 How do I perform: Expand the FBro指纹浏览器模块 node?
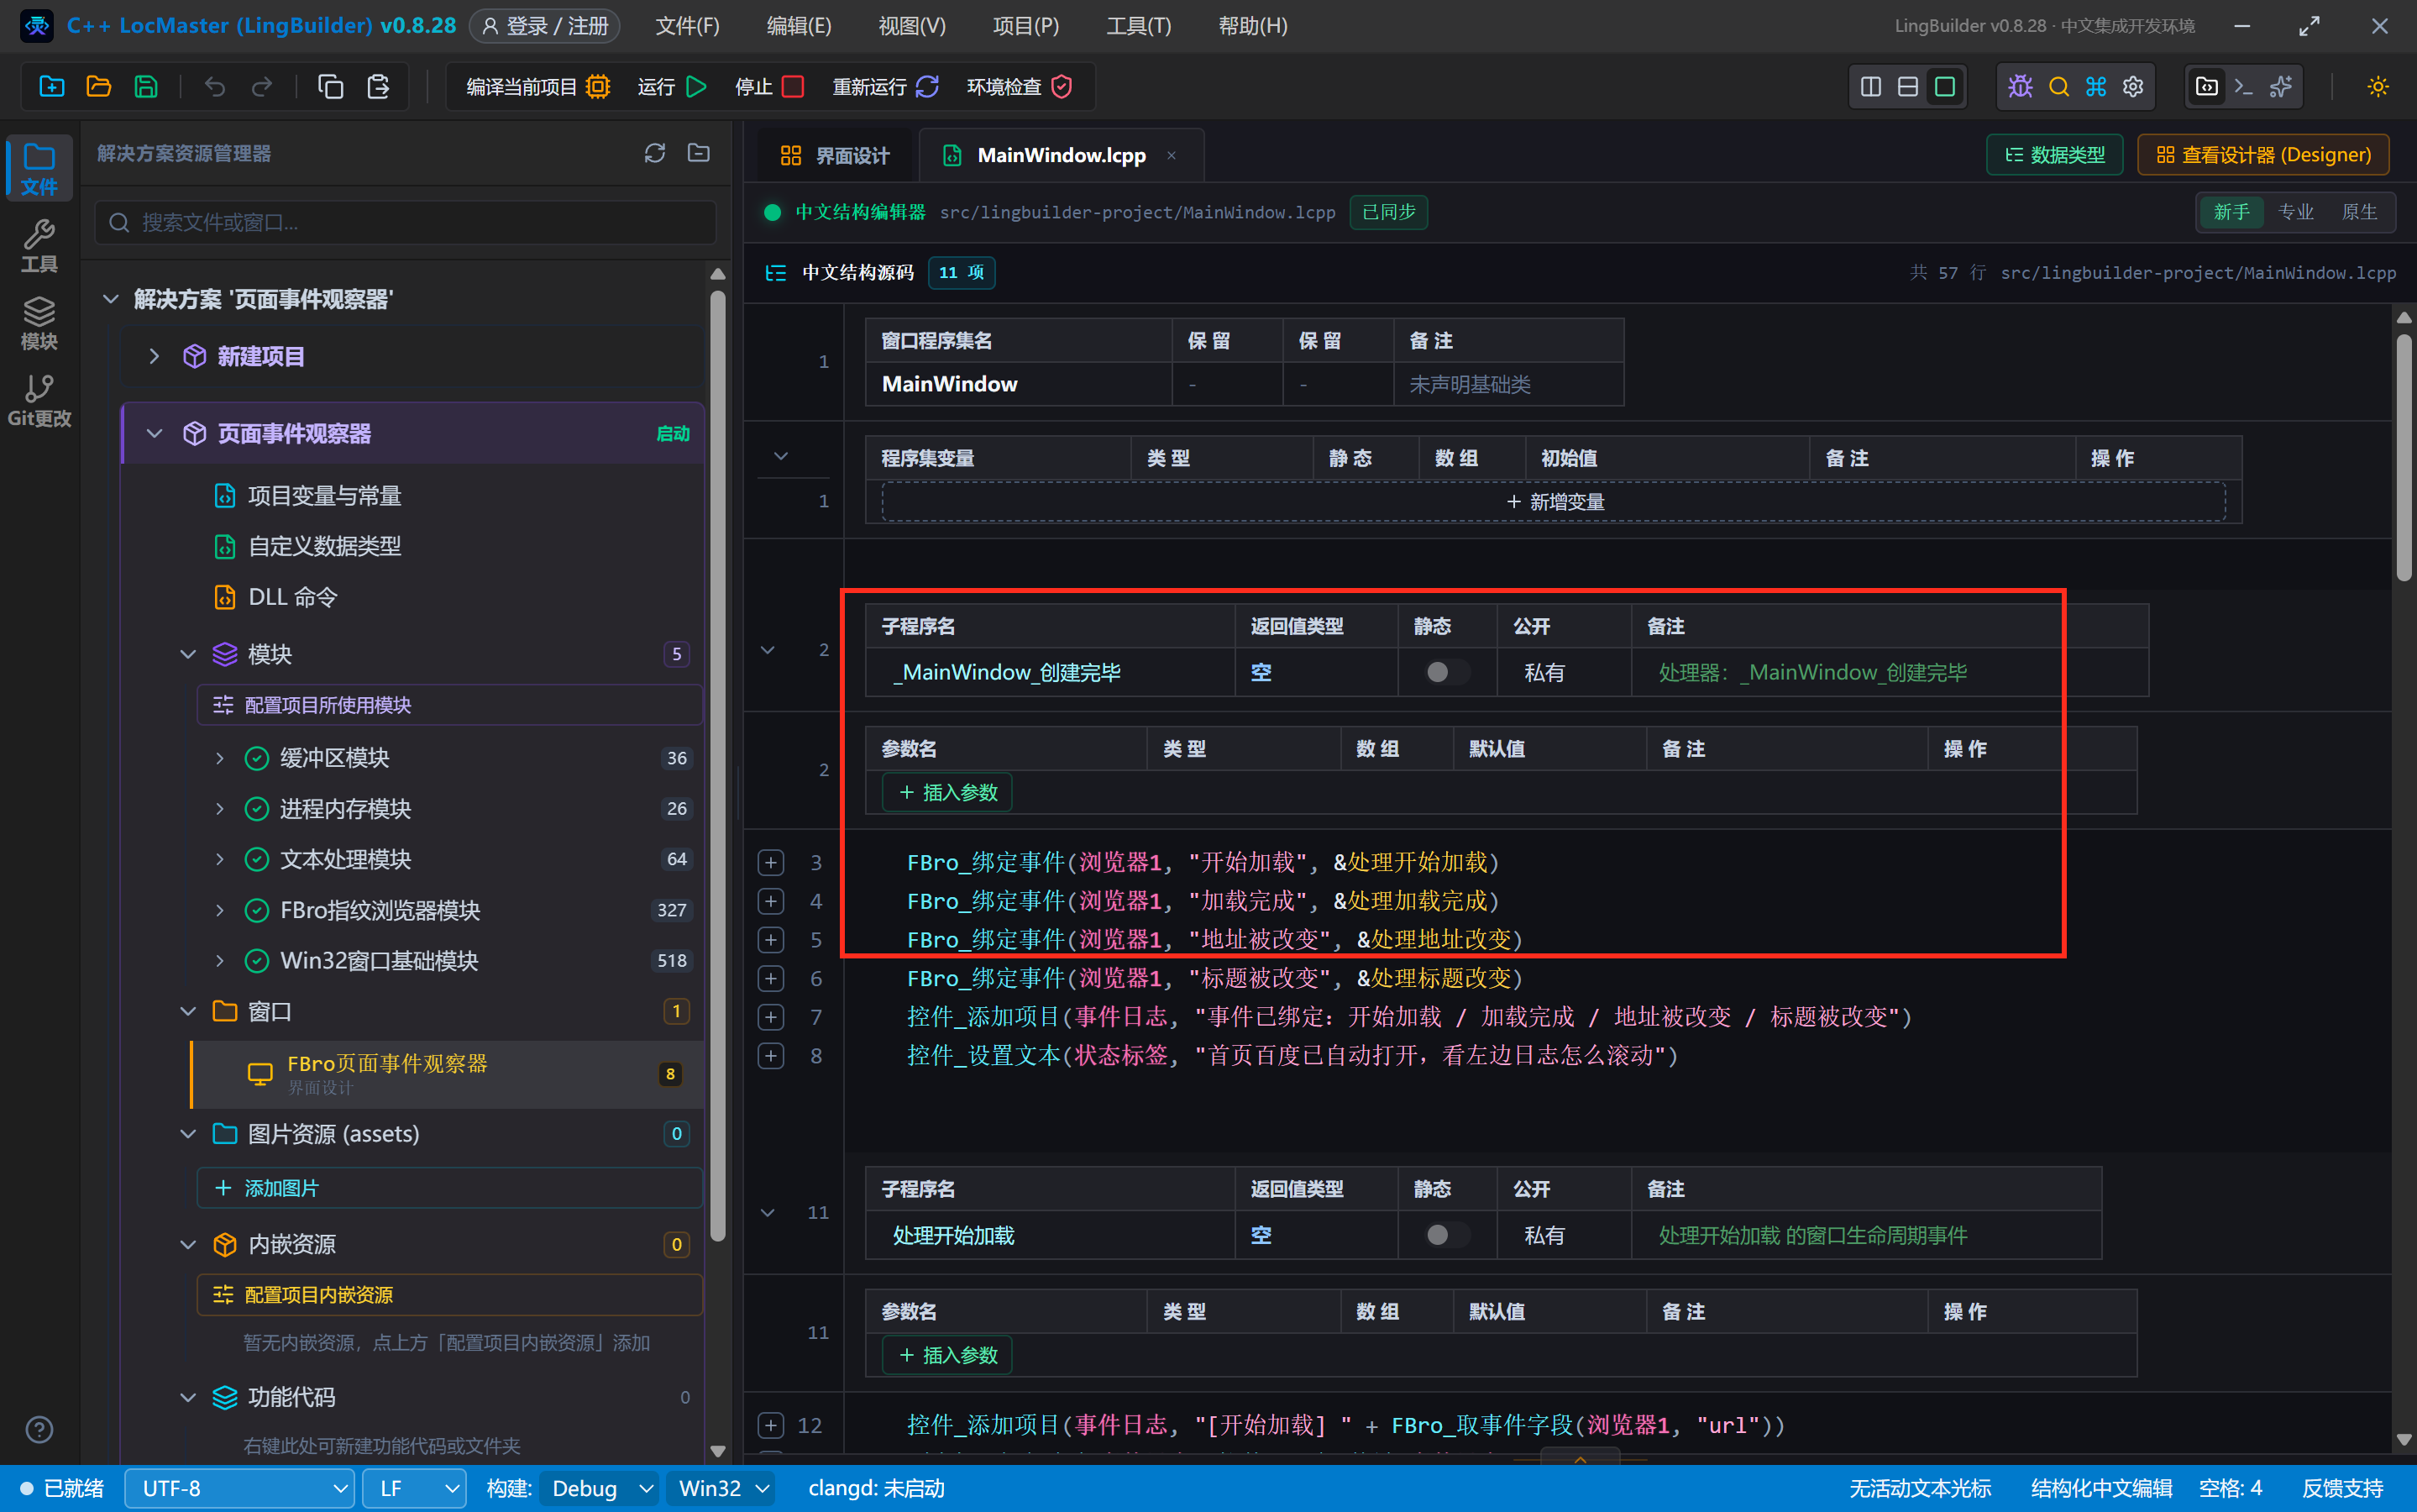point(220,910)
